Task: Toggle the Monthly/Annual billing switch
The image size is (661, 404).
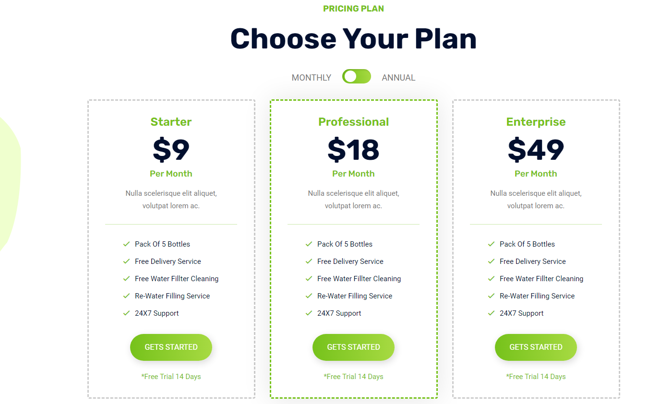Action: [x=356, y=76]
